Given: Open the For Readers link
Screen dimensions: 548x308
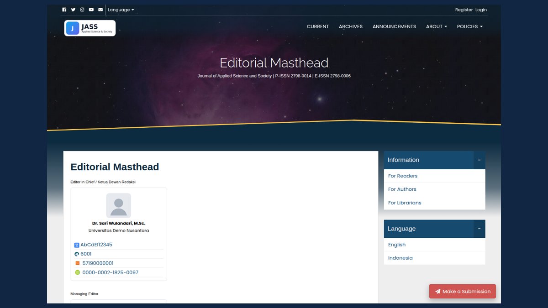Looking at the screenshot, I should coord(403,176).
